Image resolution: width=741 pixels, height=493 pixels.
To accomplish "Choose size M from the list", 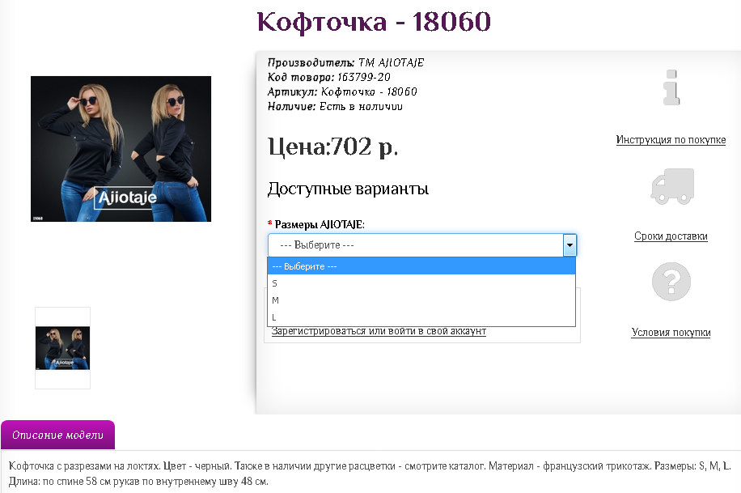I will (421, 300).
